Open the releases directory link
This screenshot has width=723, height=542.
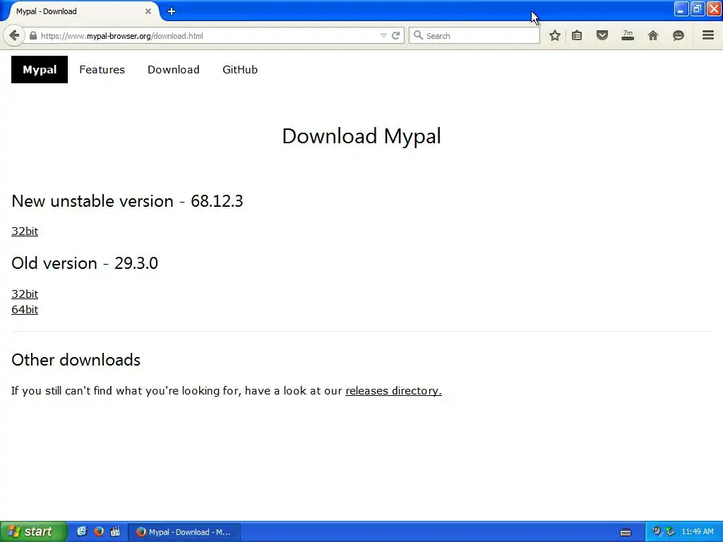(x=393, y=390)
